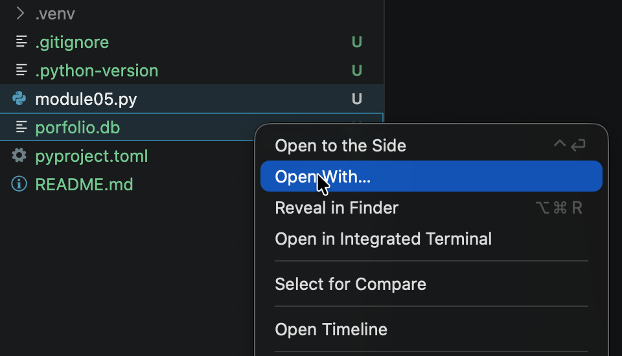The image size is (622, 356).
Task: Click the file icon beside .python-version
Action: click(x=21, y=70)
